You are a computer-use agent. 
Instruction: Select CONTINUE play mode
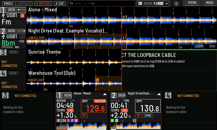pos(24,4)
